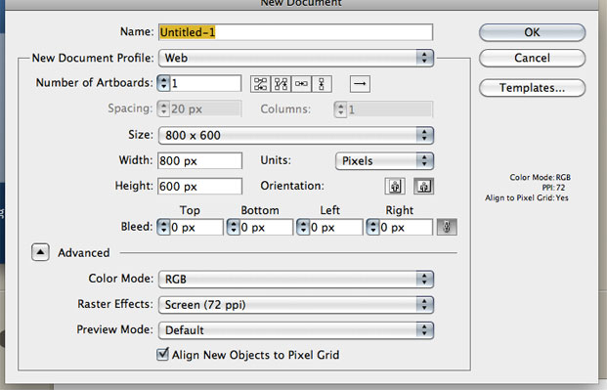Click the Number of Artboards stepper arrows
Viewport: 607px width, 390px height.
click(x=163, y=84)
